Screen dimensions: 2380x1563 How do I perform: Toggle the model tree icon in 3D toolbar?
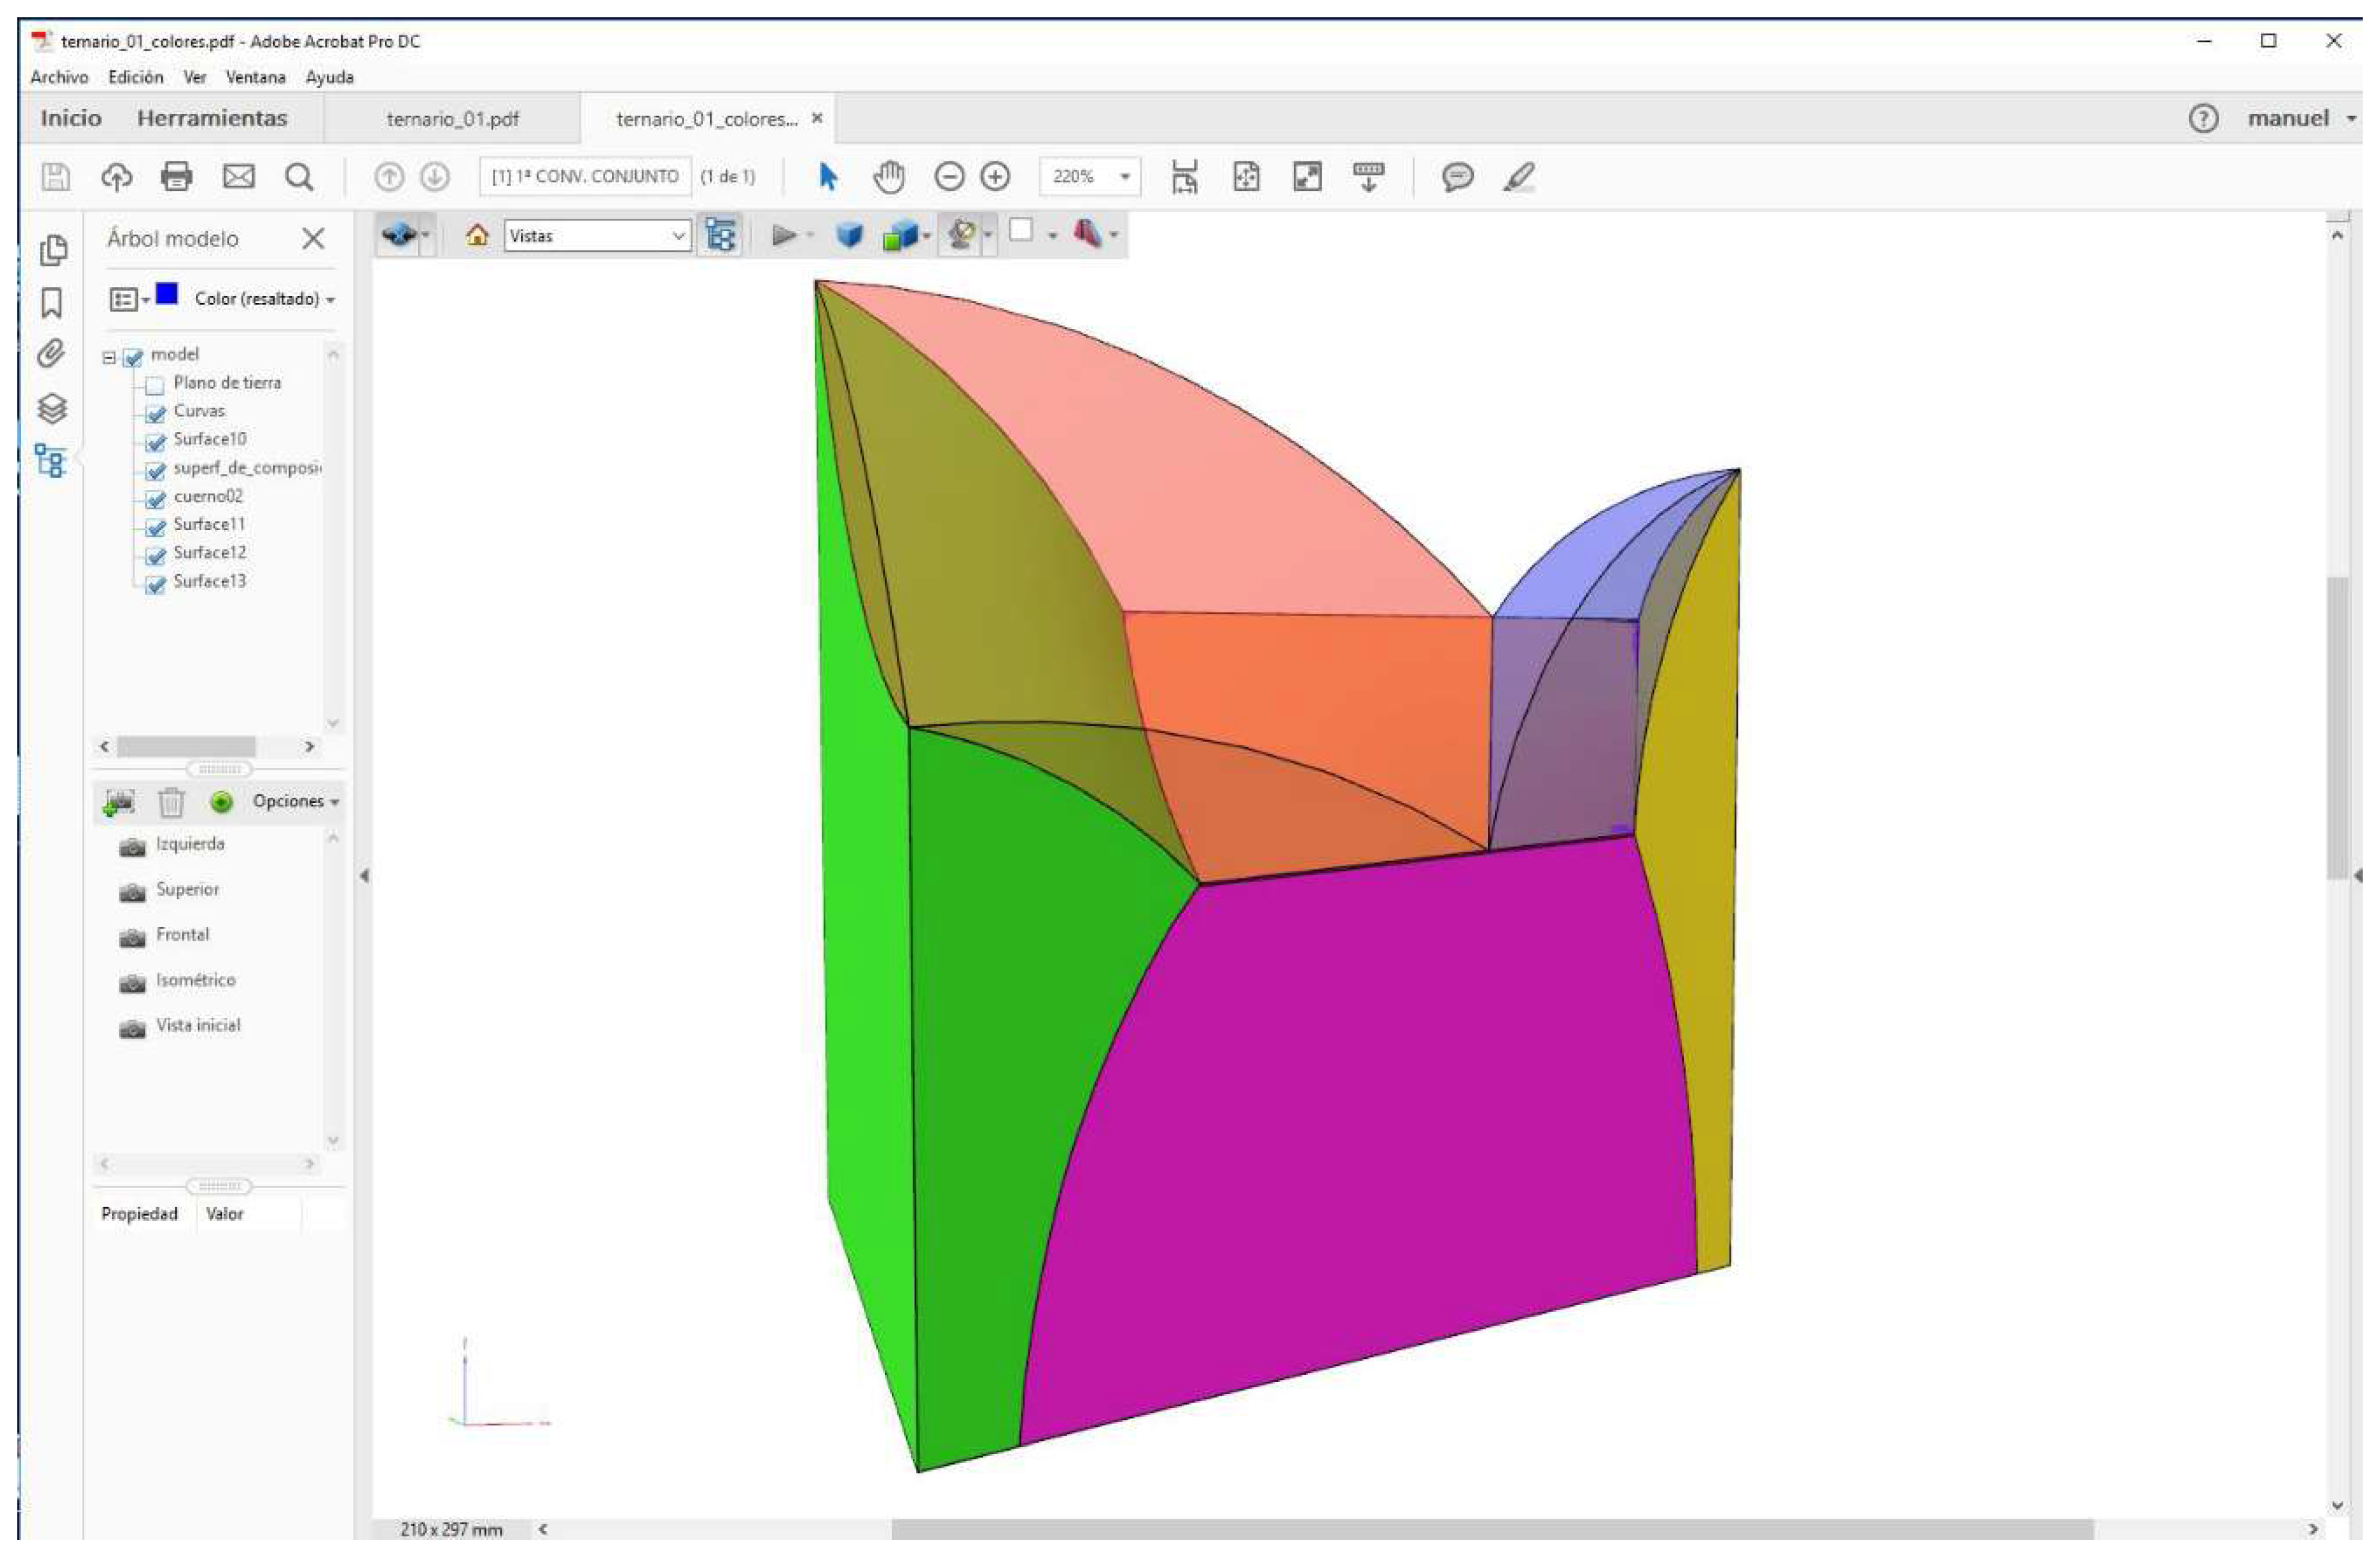pos(720,236)
